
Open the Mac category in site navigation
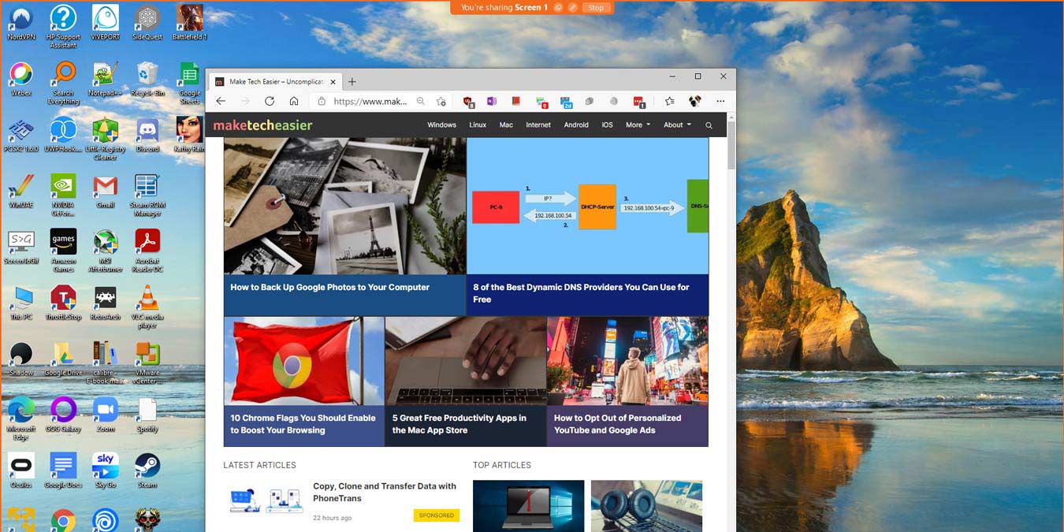tap(506, 125)
